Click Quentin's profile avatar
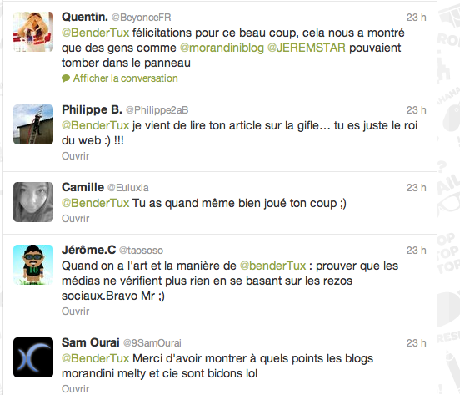The width and height of the screenshot is (460, 395). [33, 32]
